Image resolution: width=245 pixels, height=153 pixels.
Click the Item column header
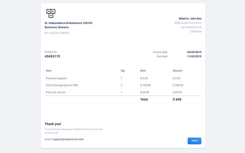[x=49, y=71]
